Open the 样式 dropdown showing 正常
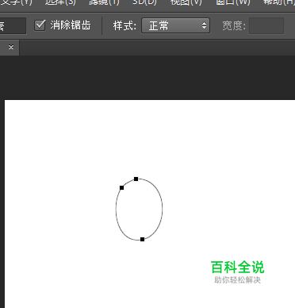The width and height of the screenshot is (295, 308). pos(176,25)
